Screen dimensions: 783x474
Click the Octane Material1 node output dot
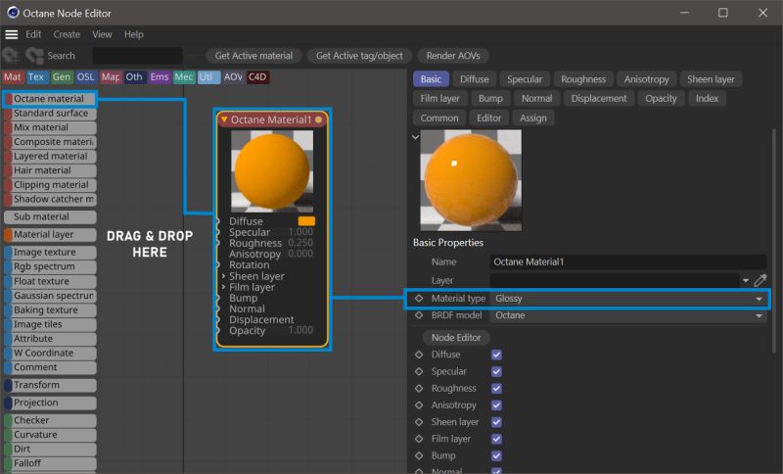click(319, 119)
